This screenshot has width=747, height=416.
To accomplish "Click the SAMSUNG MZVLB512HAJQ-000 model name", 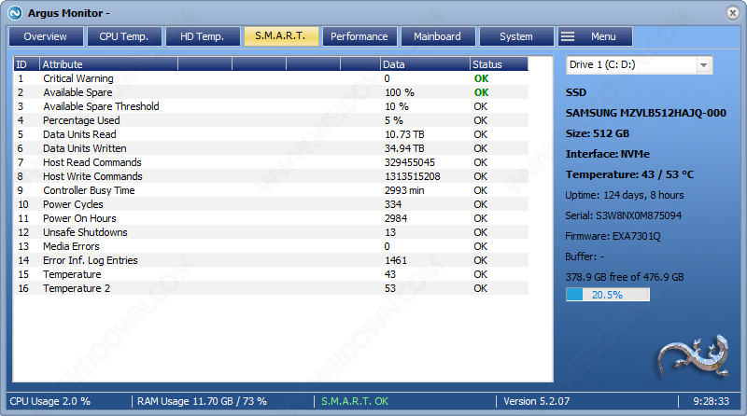I will click(645, 113).
